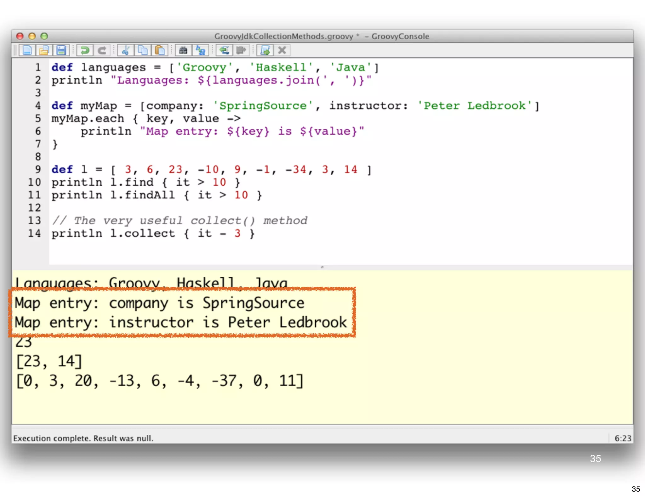The width and height of the screenshot is (645, 496).
Task: Click the 'Execution complete' status bar text
Action: tap(83, 438)
